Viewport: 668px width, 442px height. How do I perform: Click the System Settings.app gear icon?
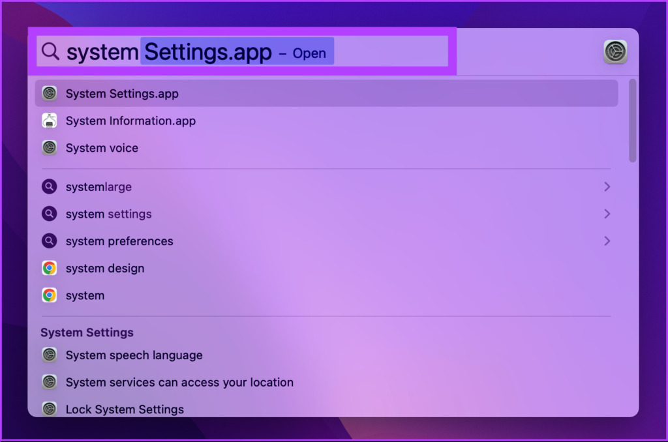click(50, 93)
